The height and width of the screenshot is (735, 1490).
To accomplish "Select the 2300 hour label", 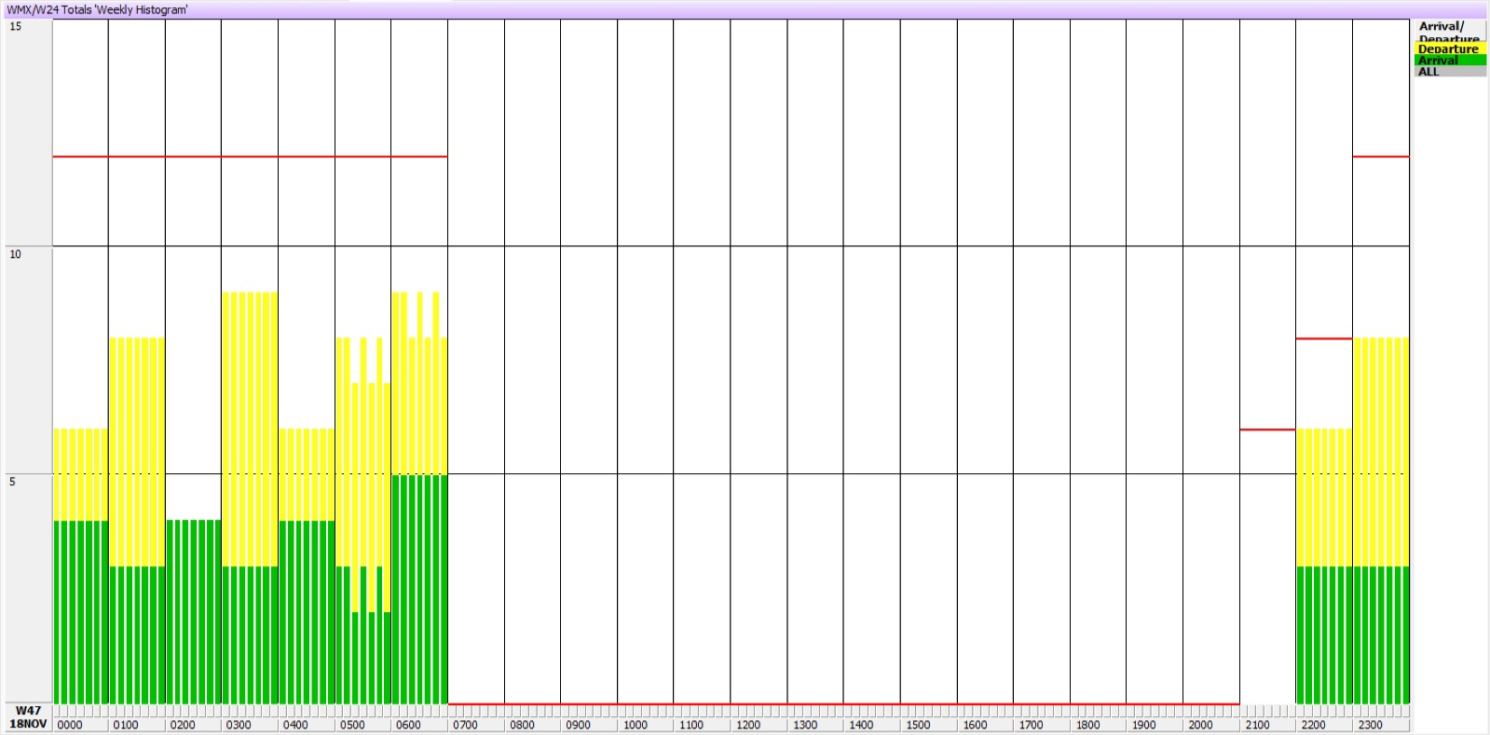I will tap(1370, 725).
